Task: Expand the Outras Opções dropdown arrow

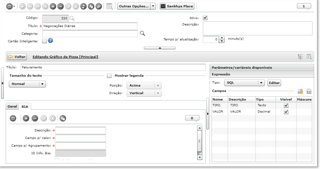Action: (153, 6)
